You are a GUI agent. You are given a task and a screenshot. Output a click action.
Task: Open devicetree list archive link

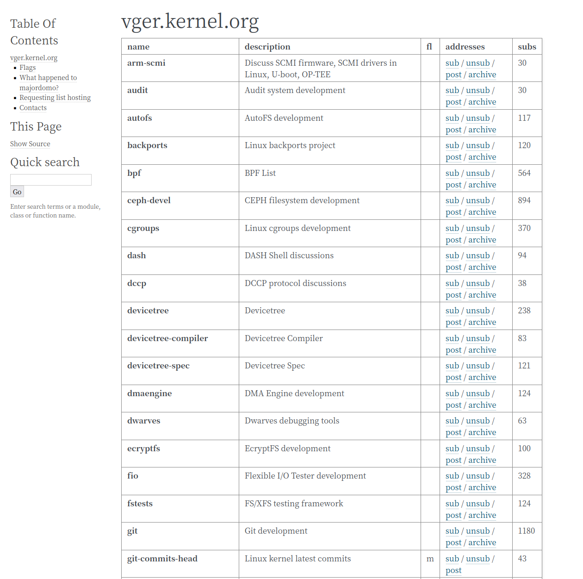tap(482, 322)
